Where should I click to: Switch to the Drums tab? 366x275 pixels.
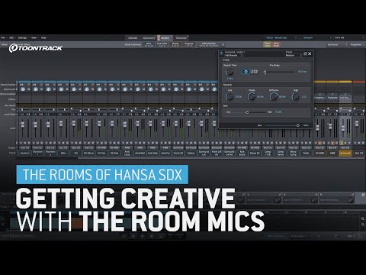[x=133, y=38]
